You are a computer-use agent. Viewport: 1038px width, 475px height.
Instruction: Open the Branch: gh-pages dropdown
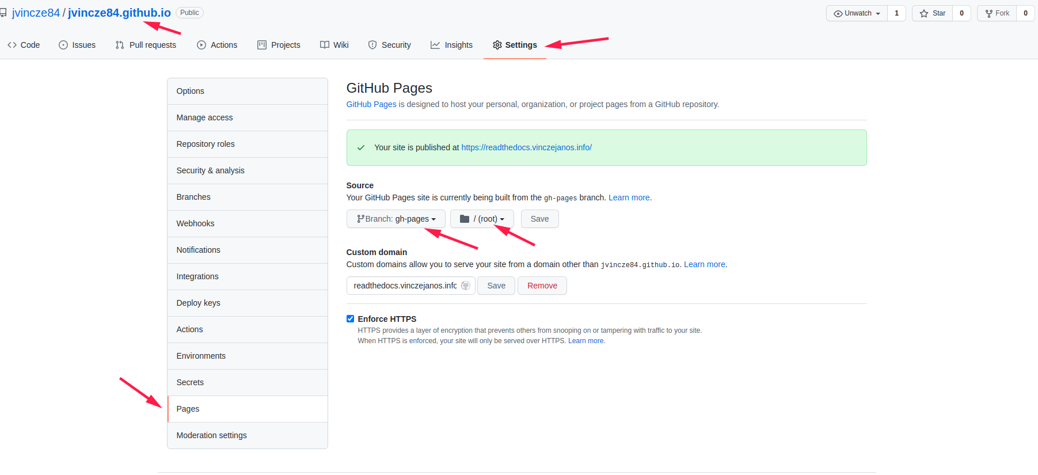tap(396, 219)
